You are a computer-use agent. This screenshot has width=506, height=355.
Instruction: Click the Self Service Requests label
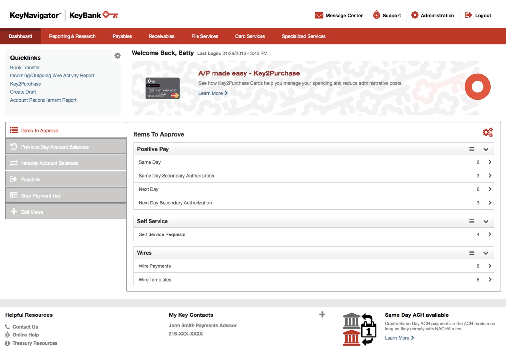(x=162, y=234)
